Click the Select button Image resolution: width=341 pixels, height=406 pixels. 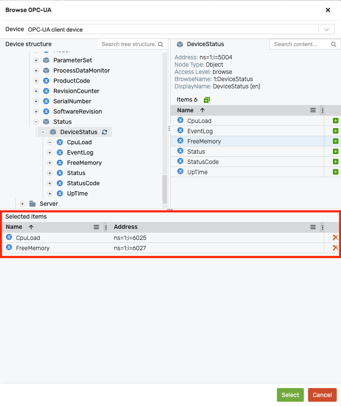290,395
